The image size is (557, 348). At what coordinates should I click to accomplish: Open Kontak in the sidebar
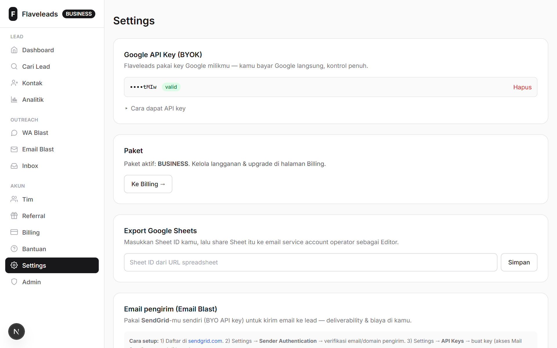tap(52, 83)
